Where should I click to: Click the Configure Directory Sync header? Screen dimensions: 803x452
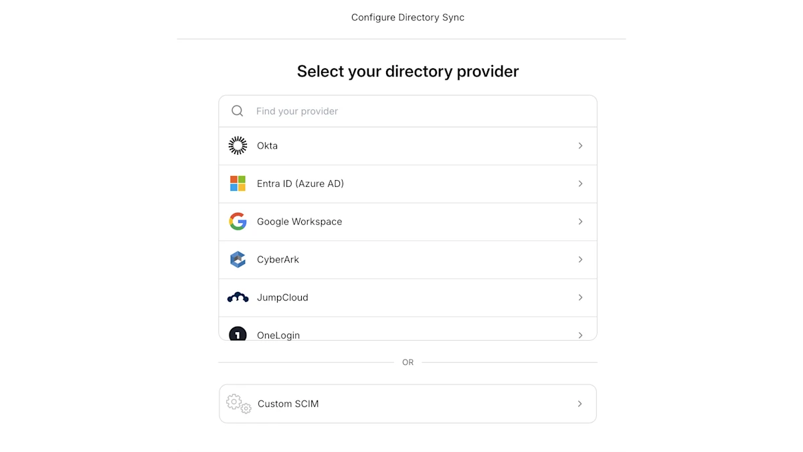407,17
